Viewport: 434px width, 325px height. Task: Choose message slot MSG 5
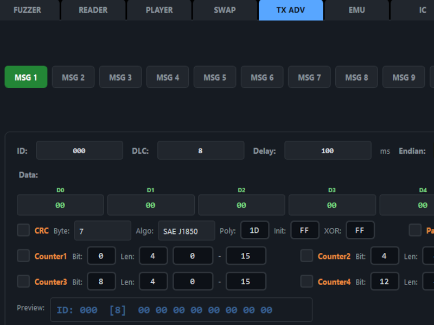215,77
